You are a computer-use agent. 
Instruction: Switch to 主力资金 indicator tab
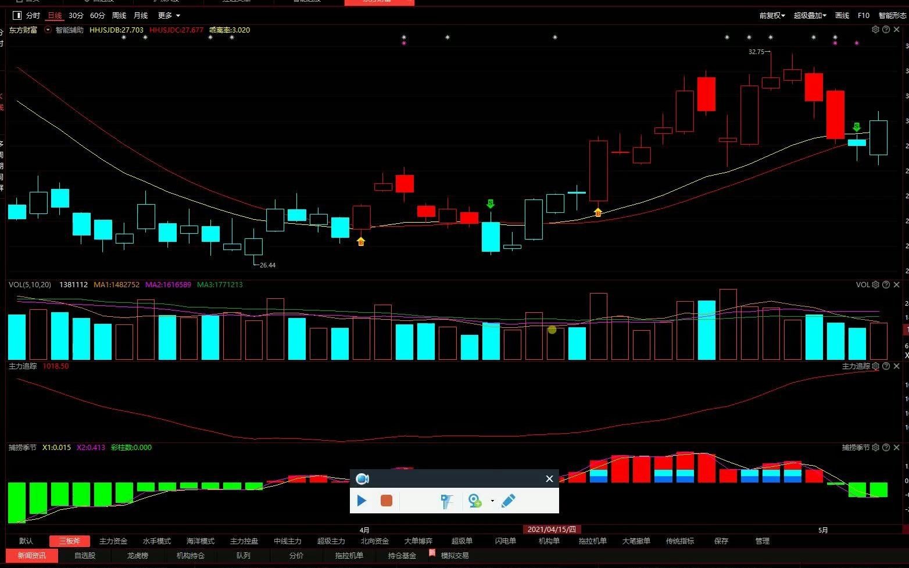[113, 541]
